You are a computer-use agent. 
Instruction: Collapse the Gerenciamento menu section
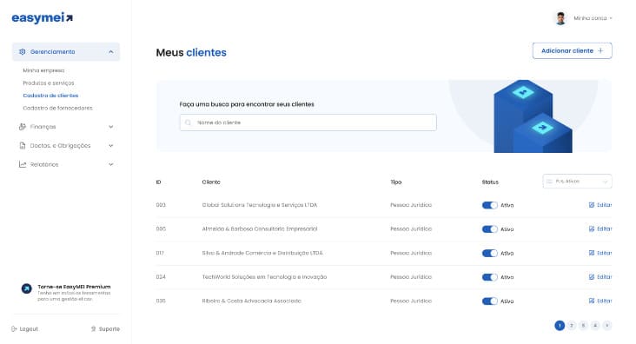tap(110, 52)
